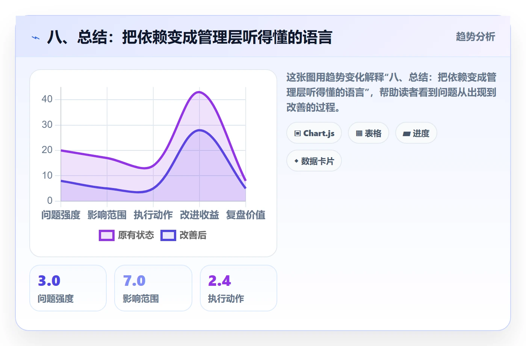
Task: Click the 原有状态 legend label
Action: [136, 235]
